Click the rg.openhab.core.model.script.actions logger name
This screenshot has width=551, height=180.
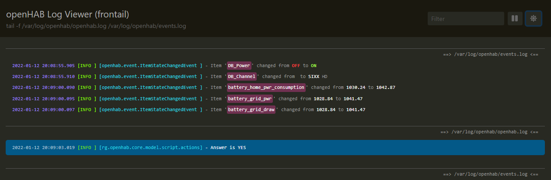(x=151, y=148)
